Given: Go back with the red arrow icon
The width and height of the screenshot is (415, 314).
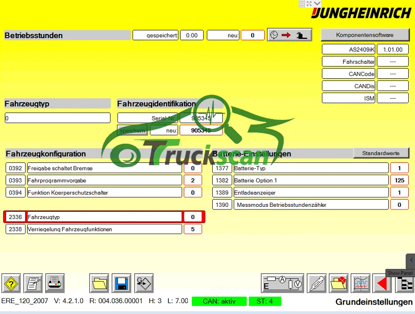Looking at the screenshot, I should [382, 283].
